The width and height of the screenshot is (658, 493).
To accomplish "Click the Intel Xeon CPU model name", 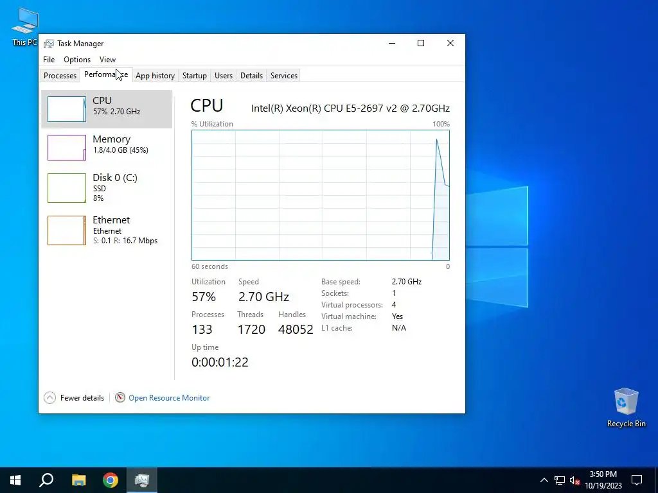I will (350, 108).
